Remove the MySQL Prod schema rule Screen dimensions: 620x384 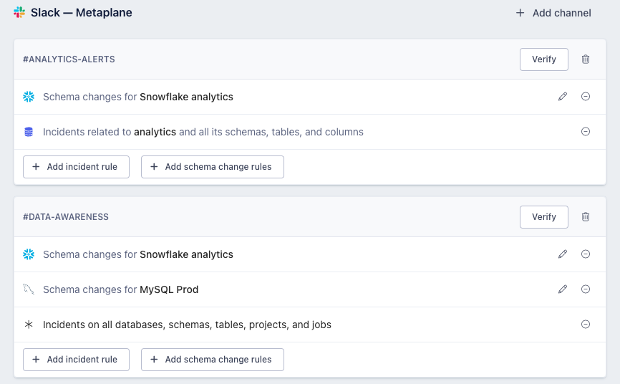tap(586, 289)
